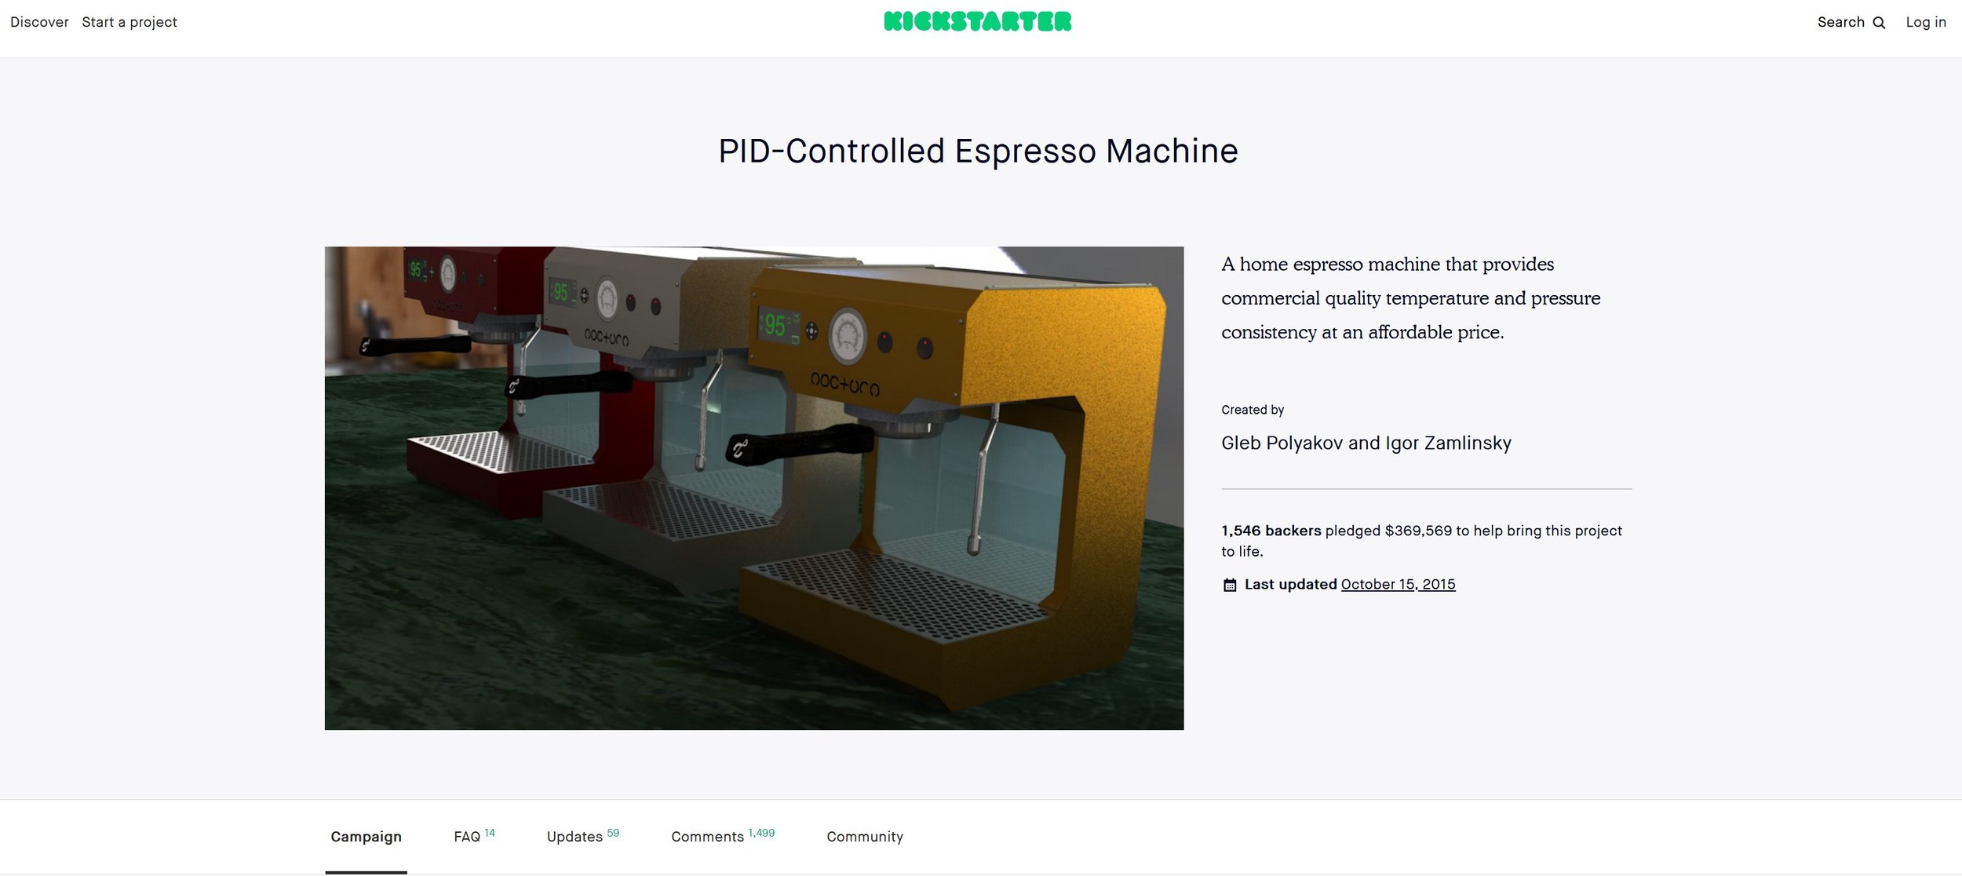Click the espresso machine project image
The width and height of the screenshot is (1962, 876).
753,487
